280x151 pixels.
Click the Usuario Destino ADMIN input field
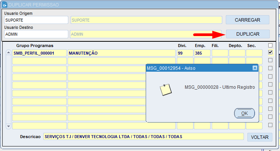(x=36, y=34)
